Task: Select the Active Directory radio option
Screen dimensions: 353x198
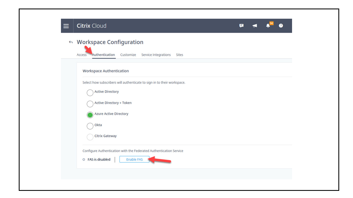Action: tap(90, 93)
